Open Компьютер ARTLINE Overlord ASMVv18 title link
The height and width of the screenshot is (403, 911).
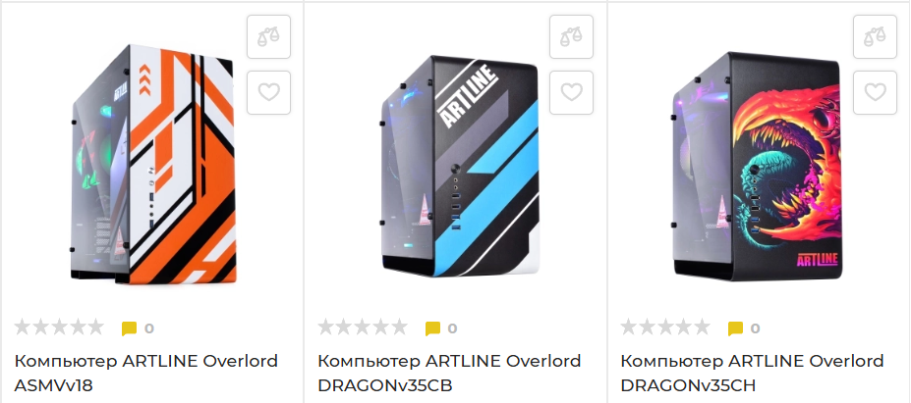[x=145, y=373]
